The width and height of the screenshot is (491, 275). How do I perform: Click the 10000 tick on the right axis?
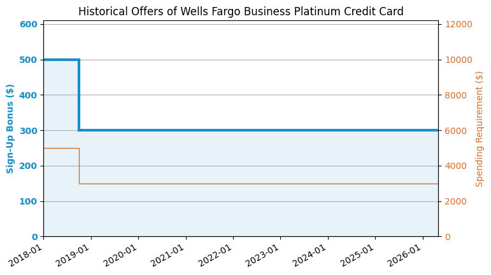tap(458, 60)
